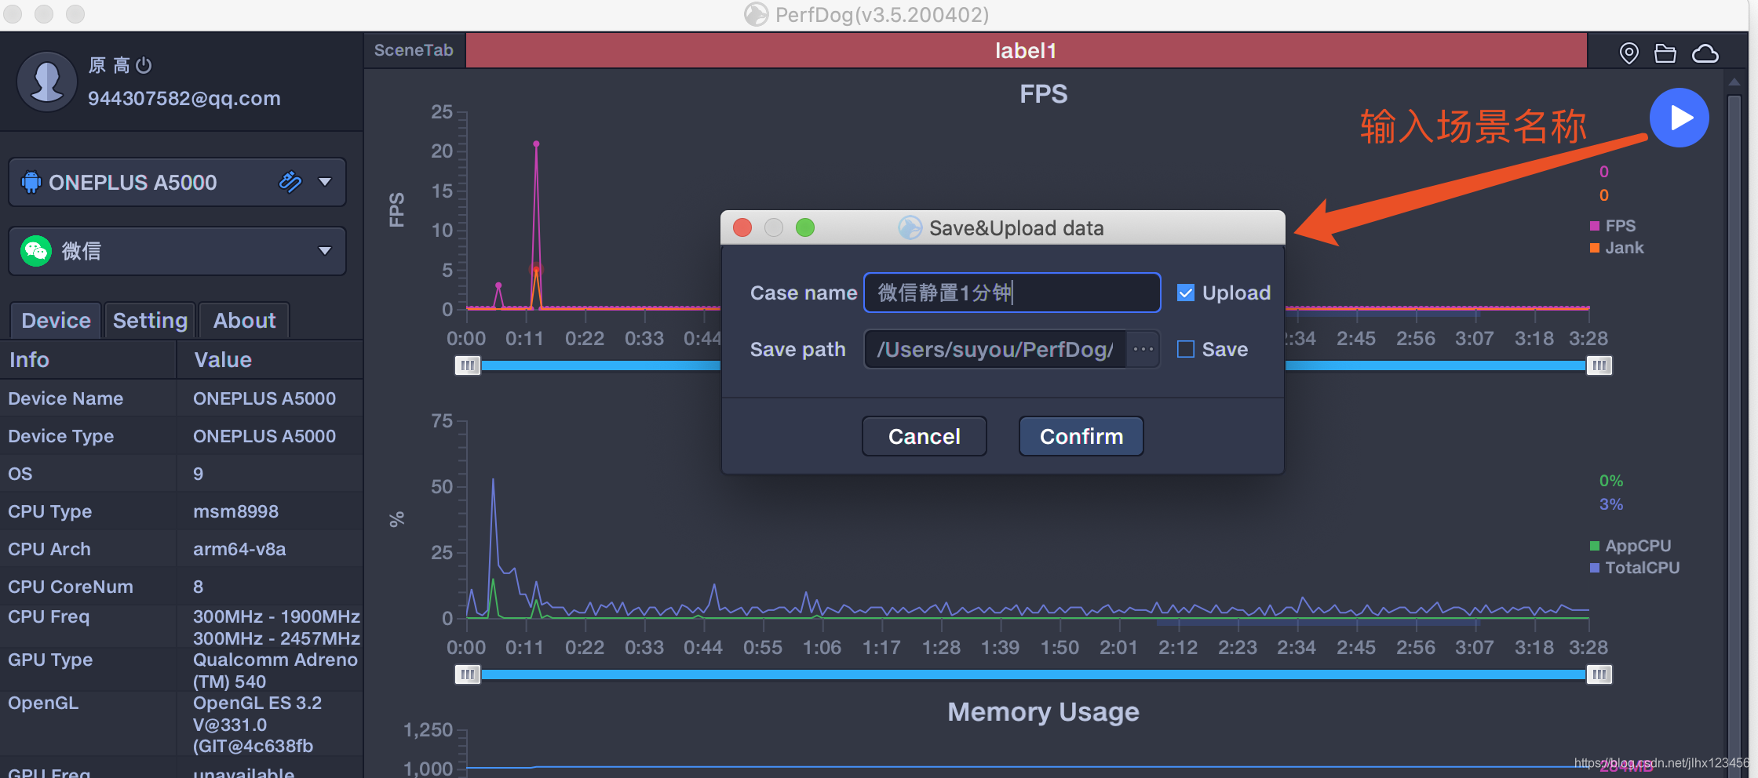Image resolution: width=1758 pixels, height=778 pixels.
Task: Toggle the FPS legend swatch
Action: tap(1594, 226)
